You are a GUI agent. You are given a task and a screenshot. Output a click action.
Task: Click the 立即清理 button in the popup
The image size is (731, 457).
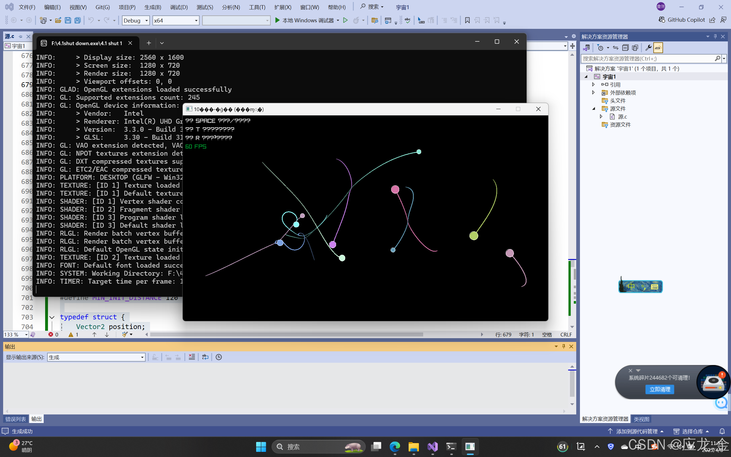659,389
